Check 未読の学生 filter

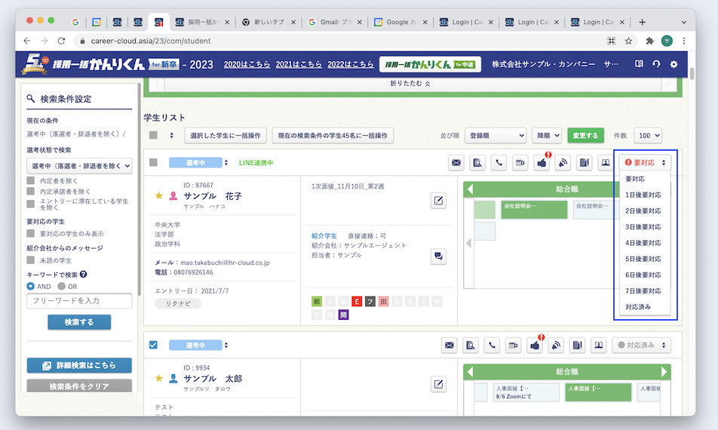click(x=31, y=260)
